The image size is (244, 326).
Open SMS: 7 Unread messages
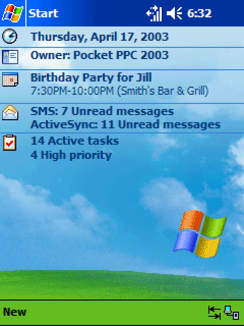(102, 111)
